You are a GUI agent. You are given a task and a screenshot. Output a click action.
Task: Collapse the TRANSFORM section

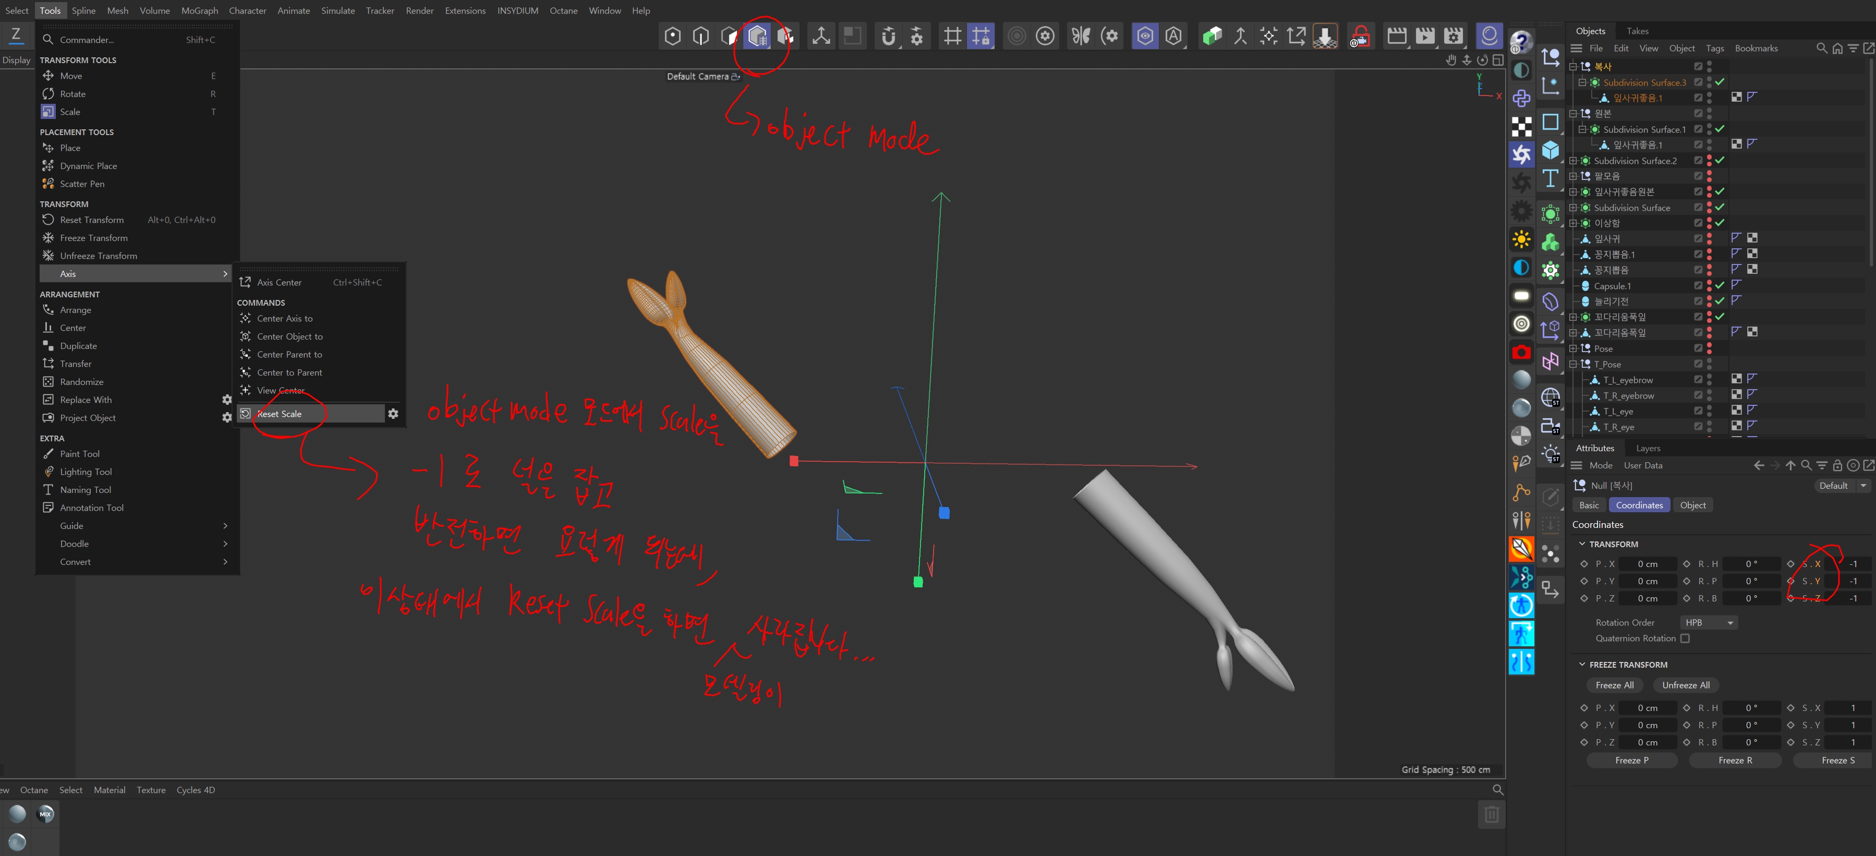pos(1581,544)
